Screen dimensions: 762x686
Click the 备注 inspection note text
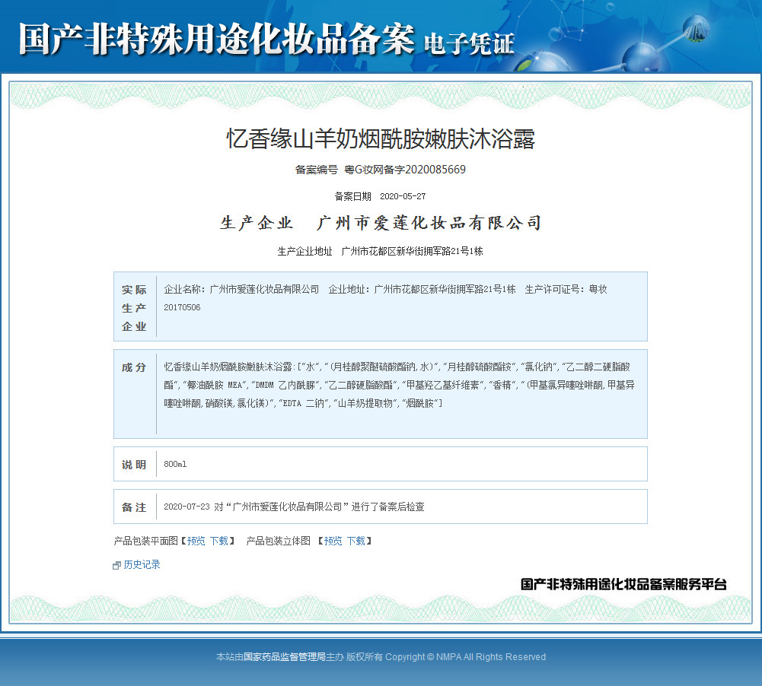coord(294,507)
